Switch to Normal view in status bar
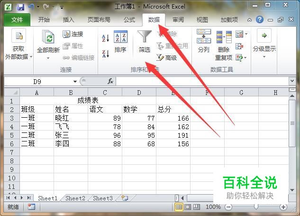300x216 pixels. click(179, 207)
